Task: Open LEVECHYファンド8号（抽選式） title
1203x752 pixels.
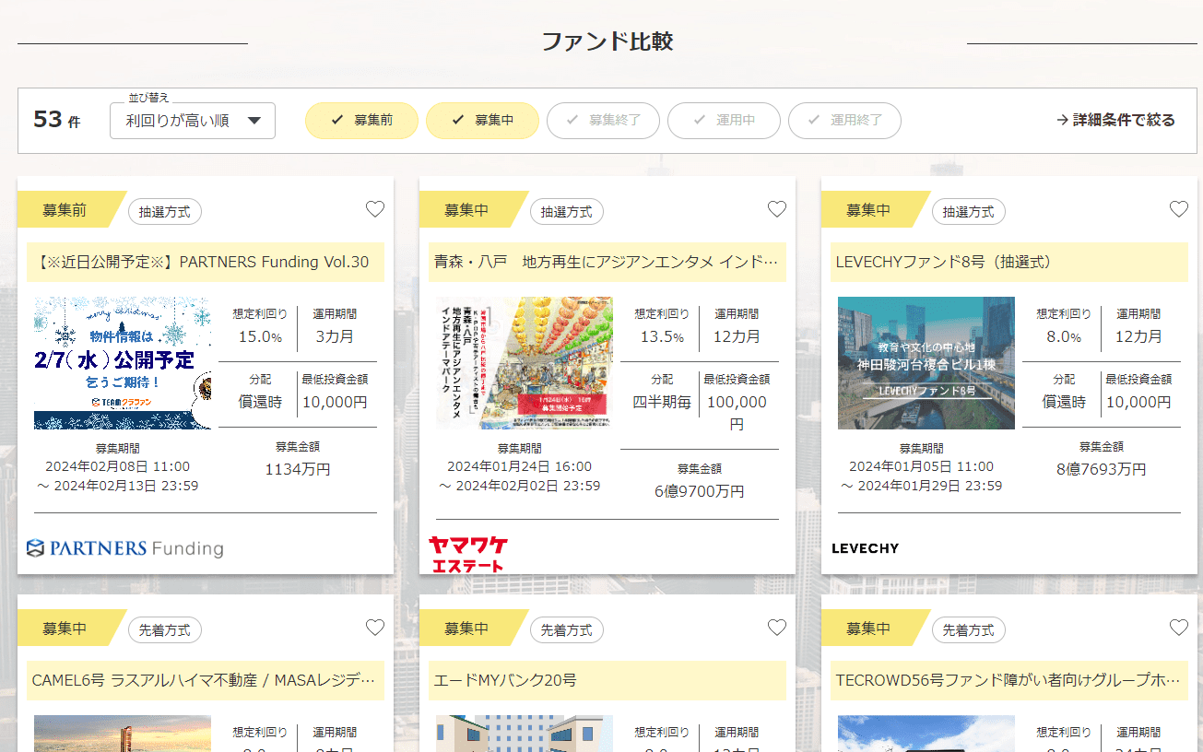Action: tap(1009, 262)
